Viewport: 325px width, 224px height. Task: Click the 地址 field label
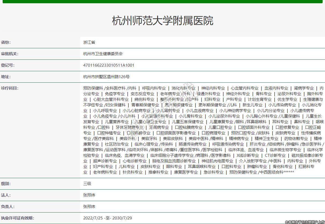click(6, 77)
